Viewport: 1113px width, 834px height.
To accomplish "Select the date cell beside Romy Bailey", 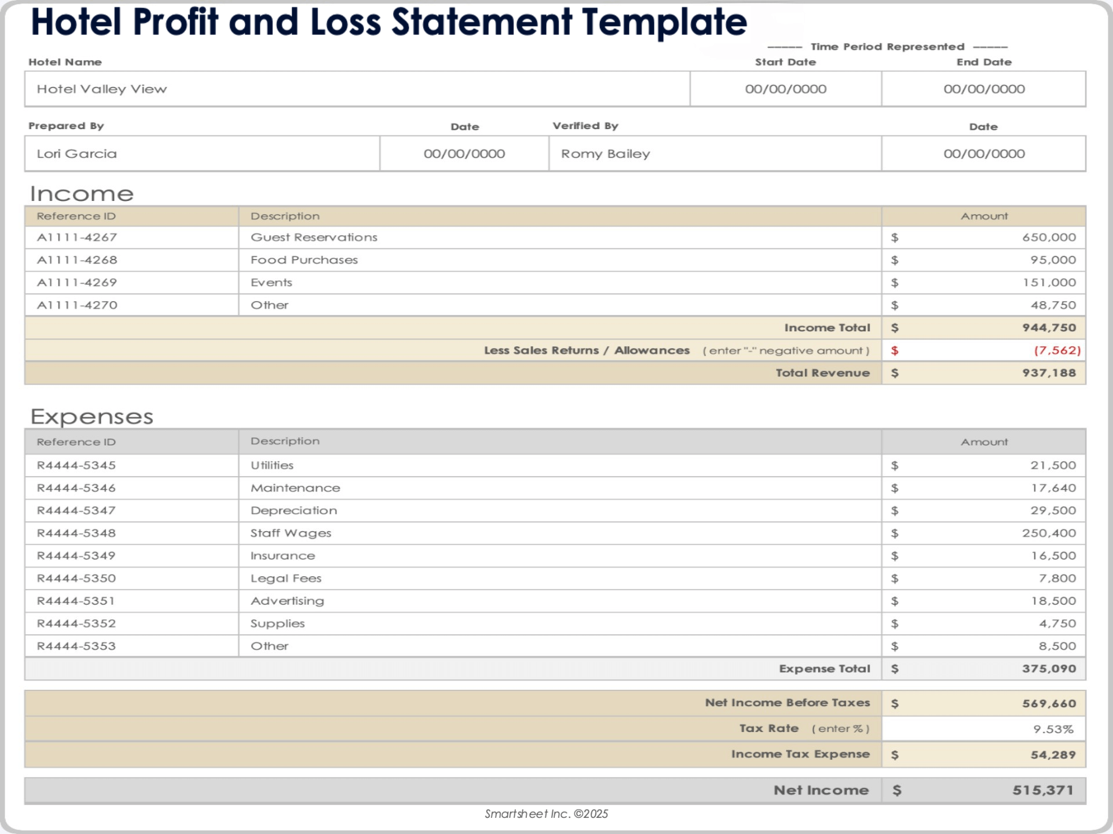I will (984, 154).
